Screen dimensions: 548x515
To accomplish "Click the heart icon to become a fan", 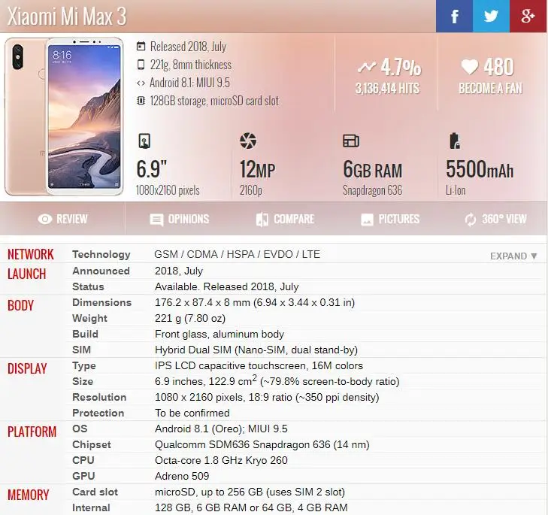I will click(x=469, y=66).
